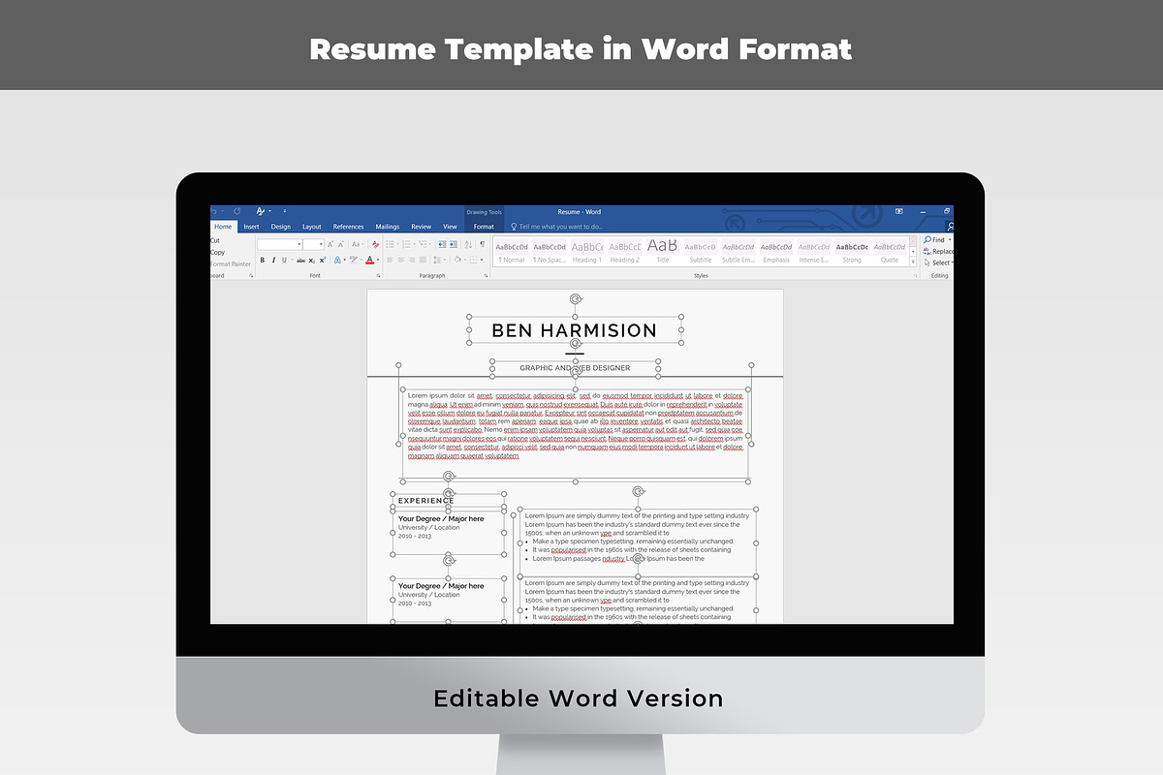Screen dimensions: 1163x775
Task: Open the Mailings tab
Action: (x=388, y=227)
